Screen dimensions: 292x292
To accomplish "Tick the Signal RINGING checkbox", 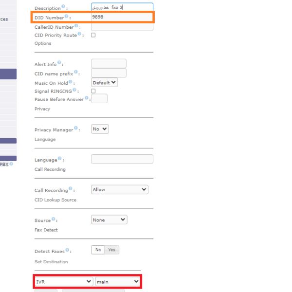I will click(93, 91).
